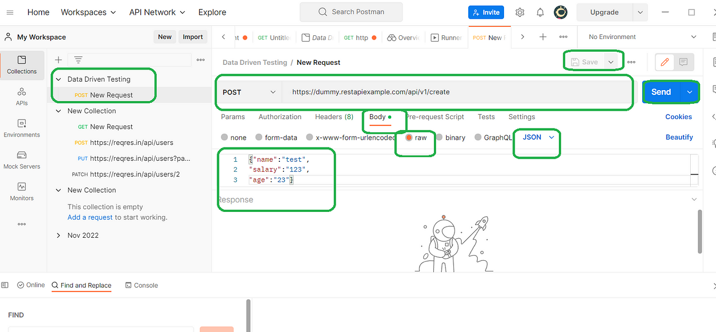
Task: Expand the Nov 2022 collection
Action: (x=59, y=236)
